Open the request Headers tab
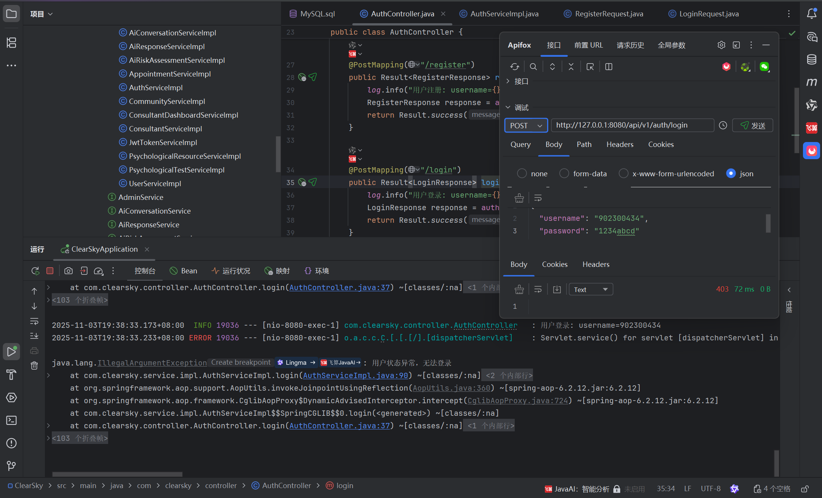 [x=620, y=144]
